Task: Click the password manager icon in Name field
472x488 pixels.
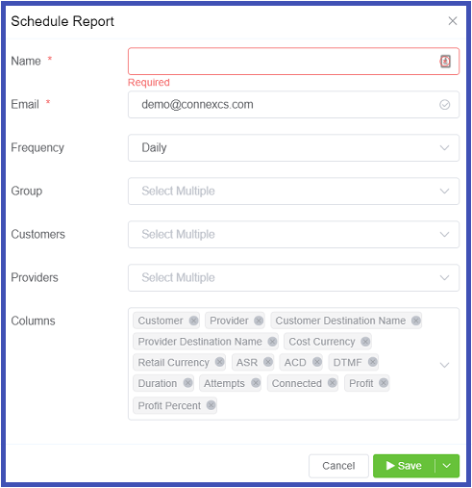Action: [445, 61]
